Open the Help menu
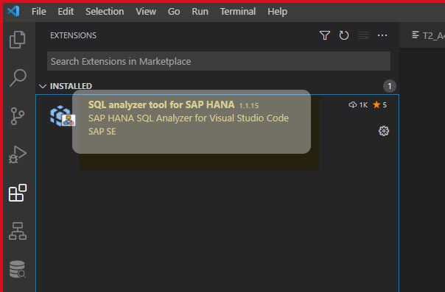Screen dimensions: 445x292 (277, 12)
